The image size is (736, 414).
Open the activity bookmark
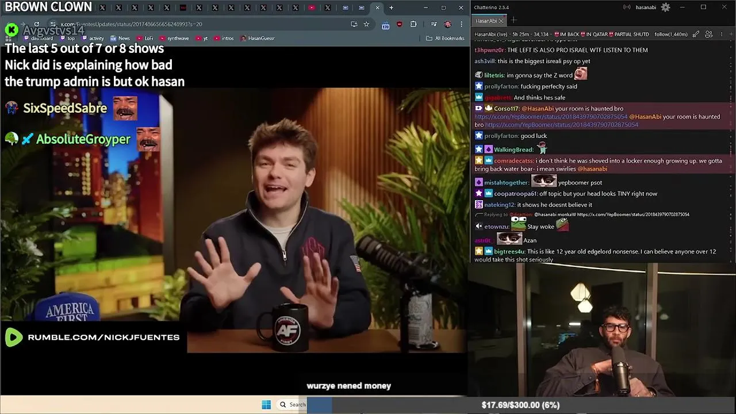tap(93, 39)
